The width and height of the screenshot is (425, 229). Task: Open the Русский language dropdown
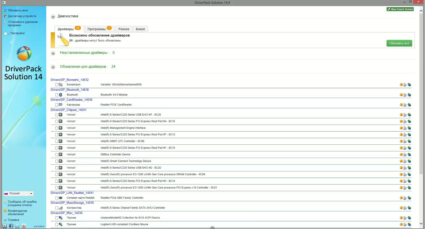point(31,193)
